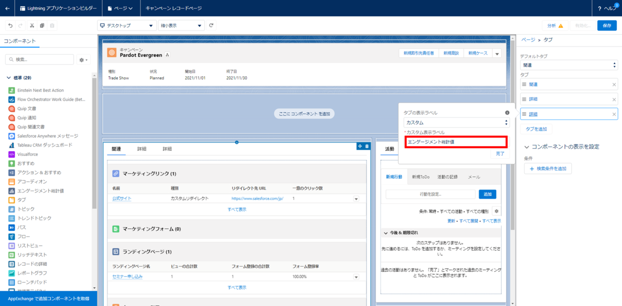Select the アコーディオン component

point(28,182)
